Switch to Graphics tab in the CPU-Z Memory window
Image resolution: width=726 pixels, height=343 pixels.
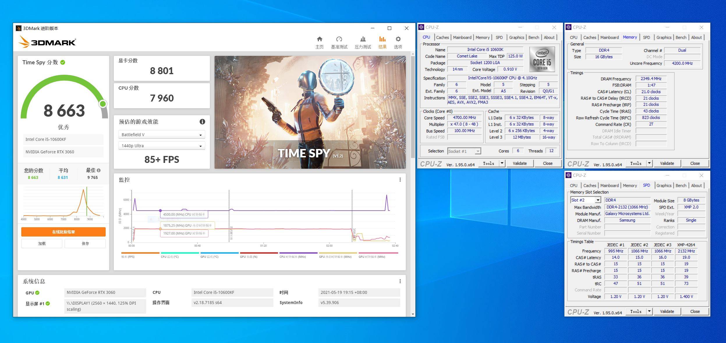(x=664, y=37)
